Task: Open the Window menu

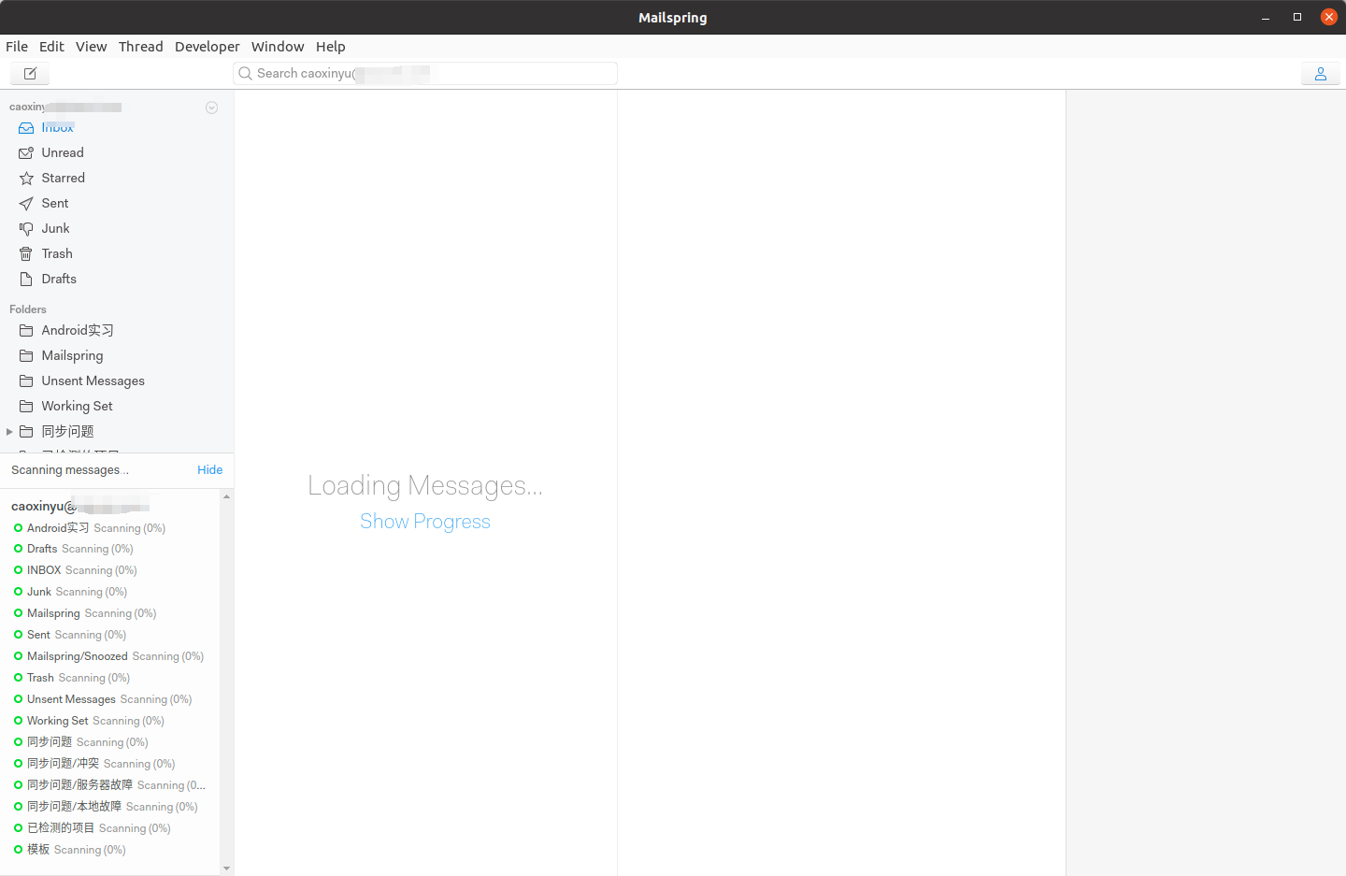Action: click(x=278, y=47)
